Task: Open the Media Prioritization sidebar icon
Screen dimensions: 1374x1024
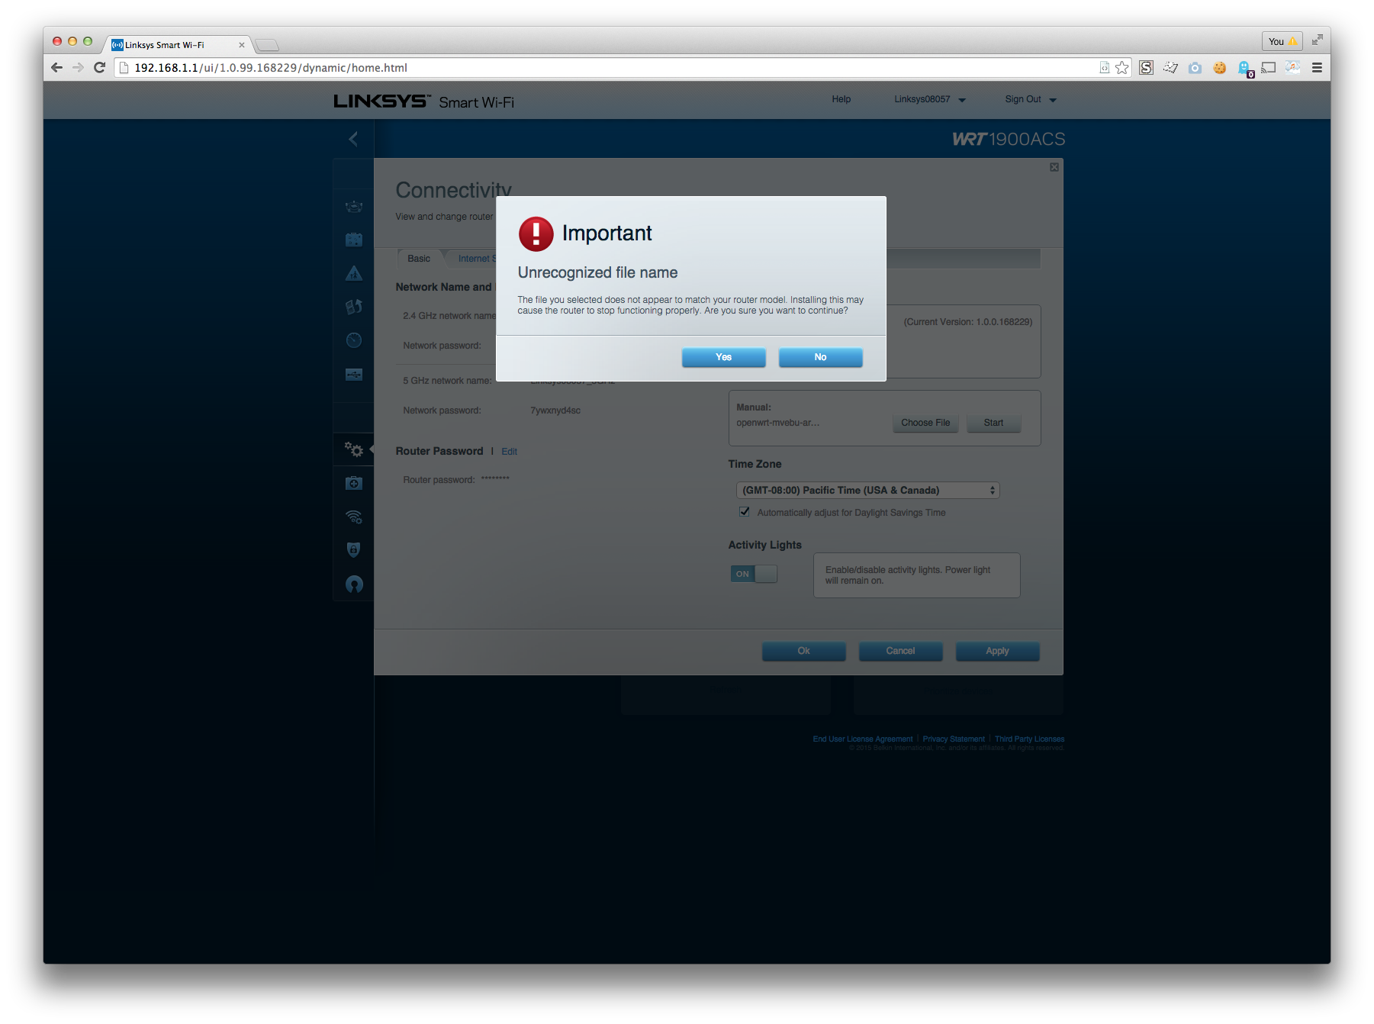Action: 354,307
